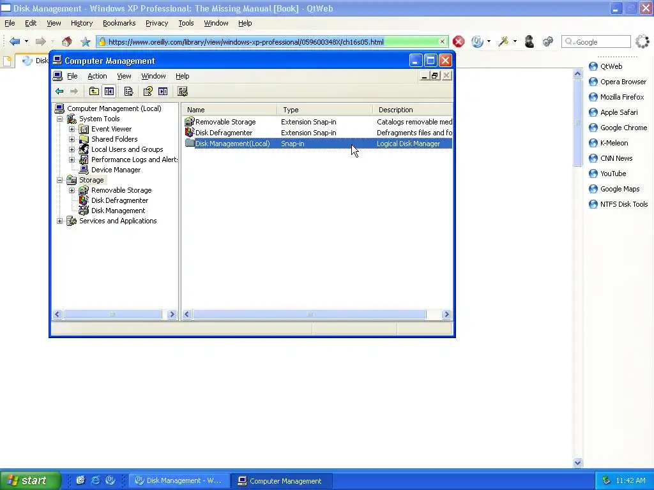Image resolution: width=654 pixels, height=490 pixels.
Task: Click the rightmost settings toolbar icon in Computer Management
Action: (182, 91)
